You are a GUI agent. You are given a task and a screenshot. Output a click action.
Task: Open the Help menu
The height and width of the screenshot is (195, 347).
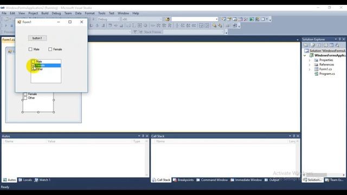(136, 13)
